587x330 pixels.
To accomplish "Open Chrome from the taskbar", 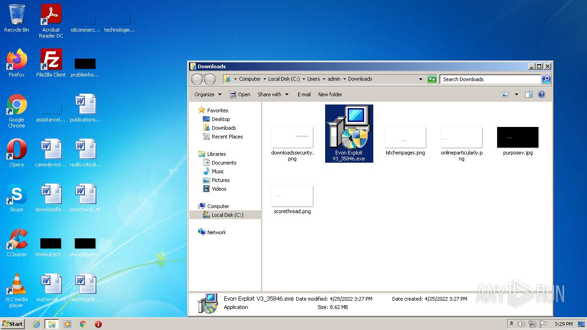I will point(83,324).
